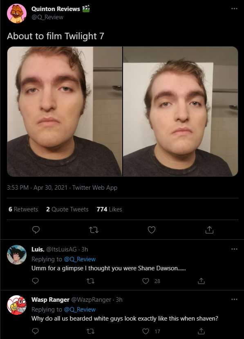Open Quinton Reviews profile avatar
Screen dimensions: 244x339
[x=17, y=13]
